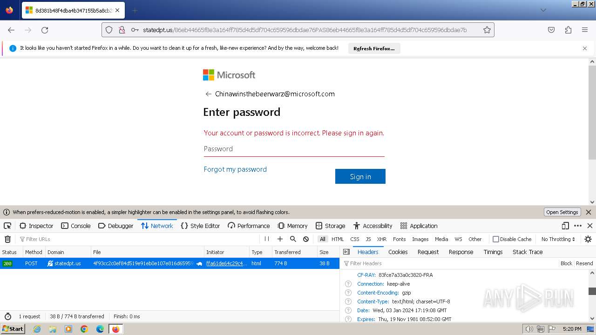This screenshot has height=335, width=596.
Task: Filter requests by HTML
Action: tap(338, 239)
